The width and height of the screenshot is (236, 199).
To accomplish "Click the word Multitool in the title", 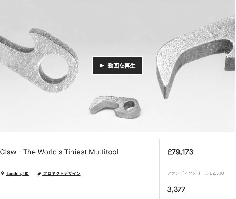I will tap(104, 152).
